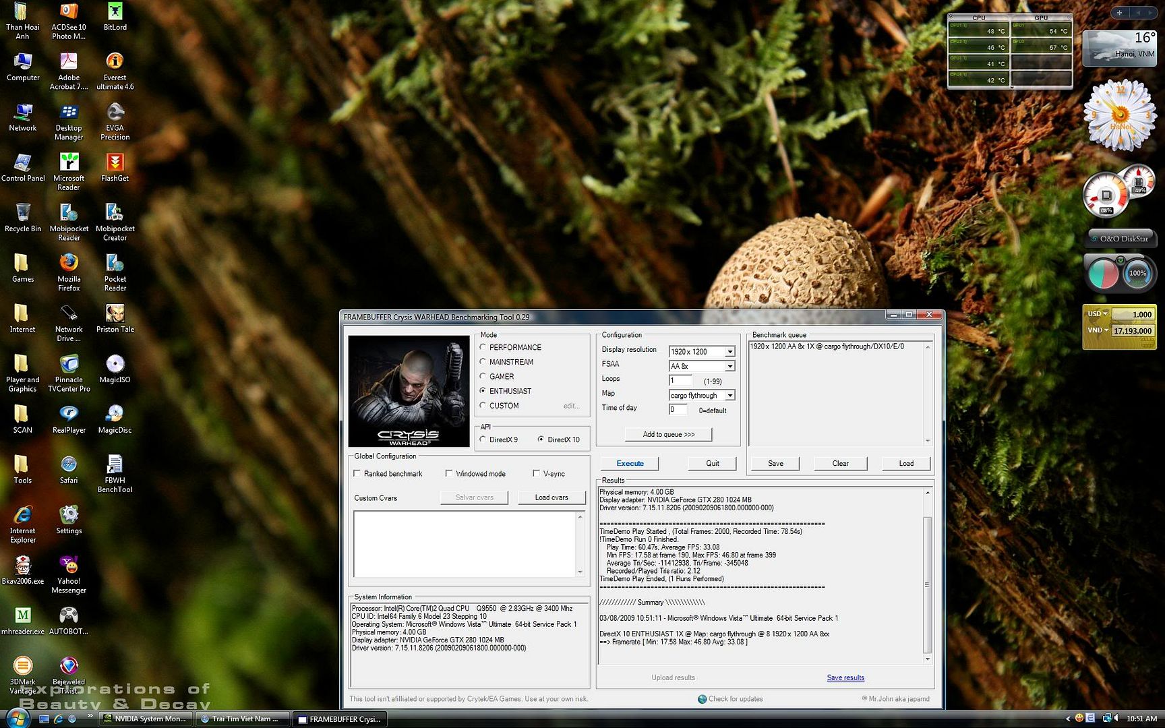Open Bejeweled Twist desktop icon
The height and width of the screenshot is (728, 1165).
tap(69, 675)
